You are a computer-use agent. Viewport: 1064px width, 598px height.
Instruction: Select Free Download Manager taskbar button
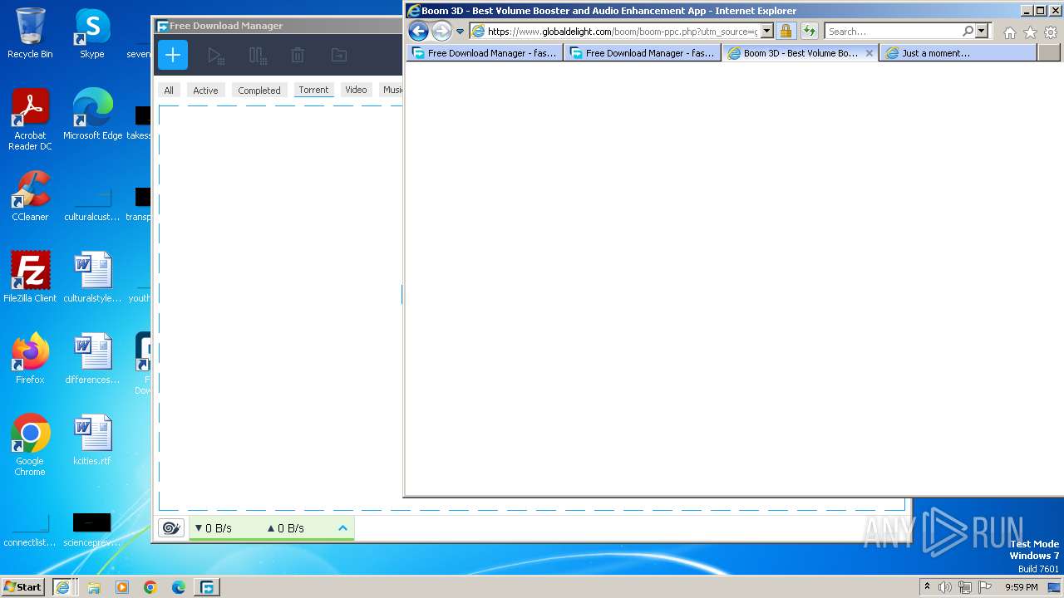click(206, 587)
